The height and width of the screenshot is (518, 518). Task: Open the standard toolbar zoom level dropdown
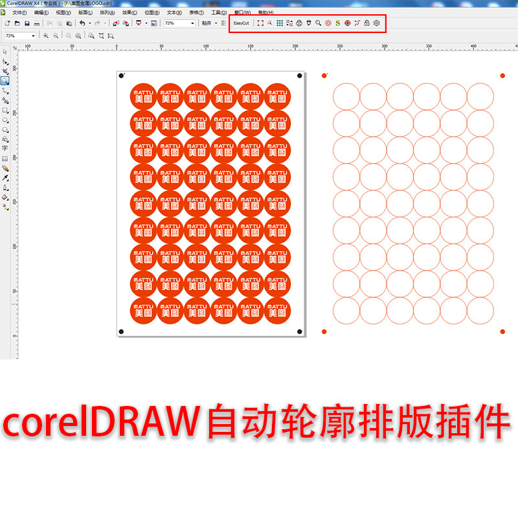[192, 23]
